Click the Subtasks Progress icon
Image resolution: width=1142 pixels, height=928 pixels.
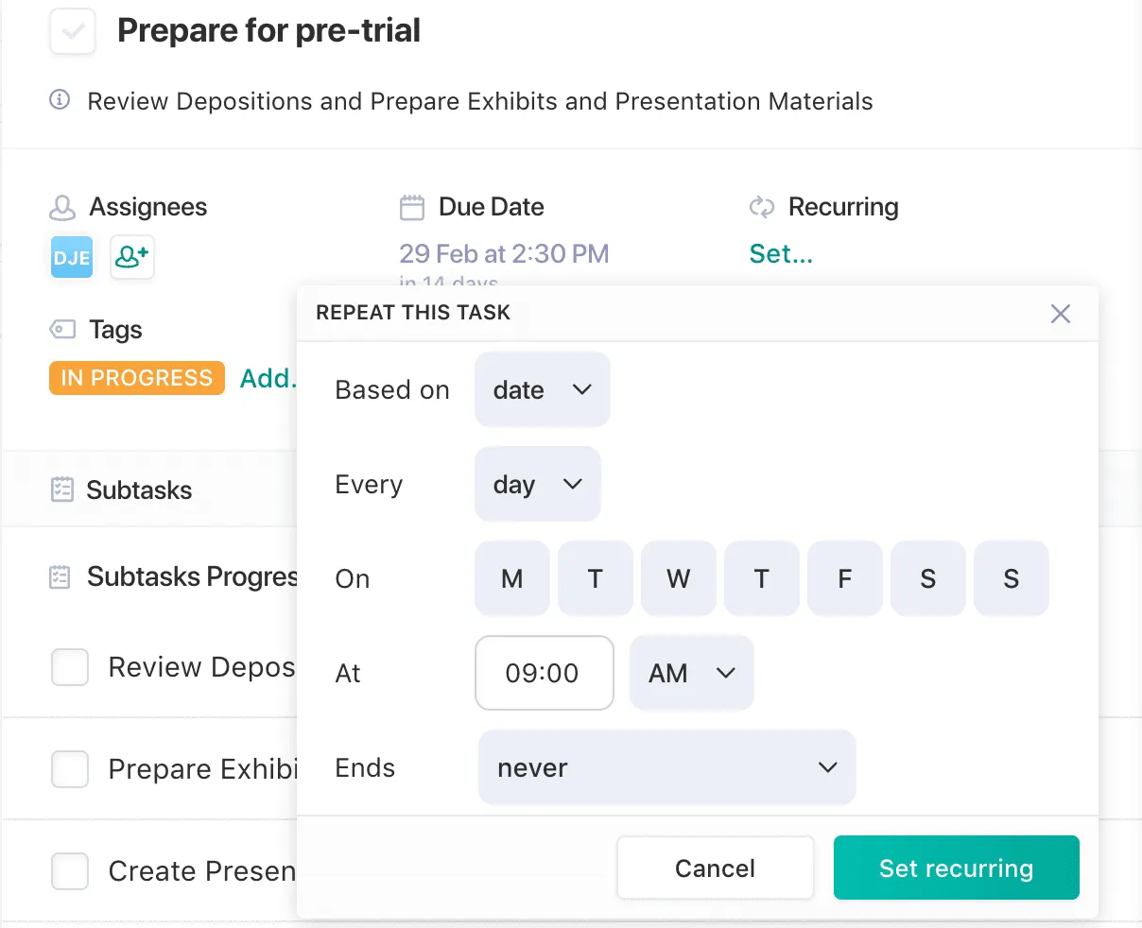pyautogui.click(x=61, y=576)
